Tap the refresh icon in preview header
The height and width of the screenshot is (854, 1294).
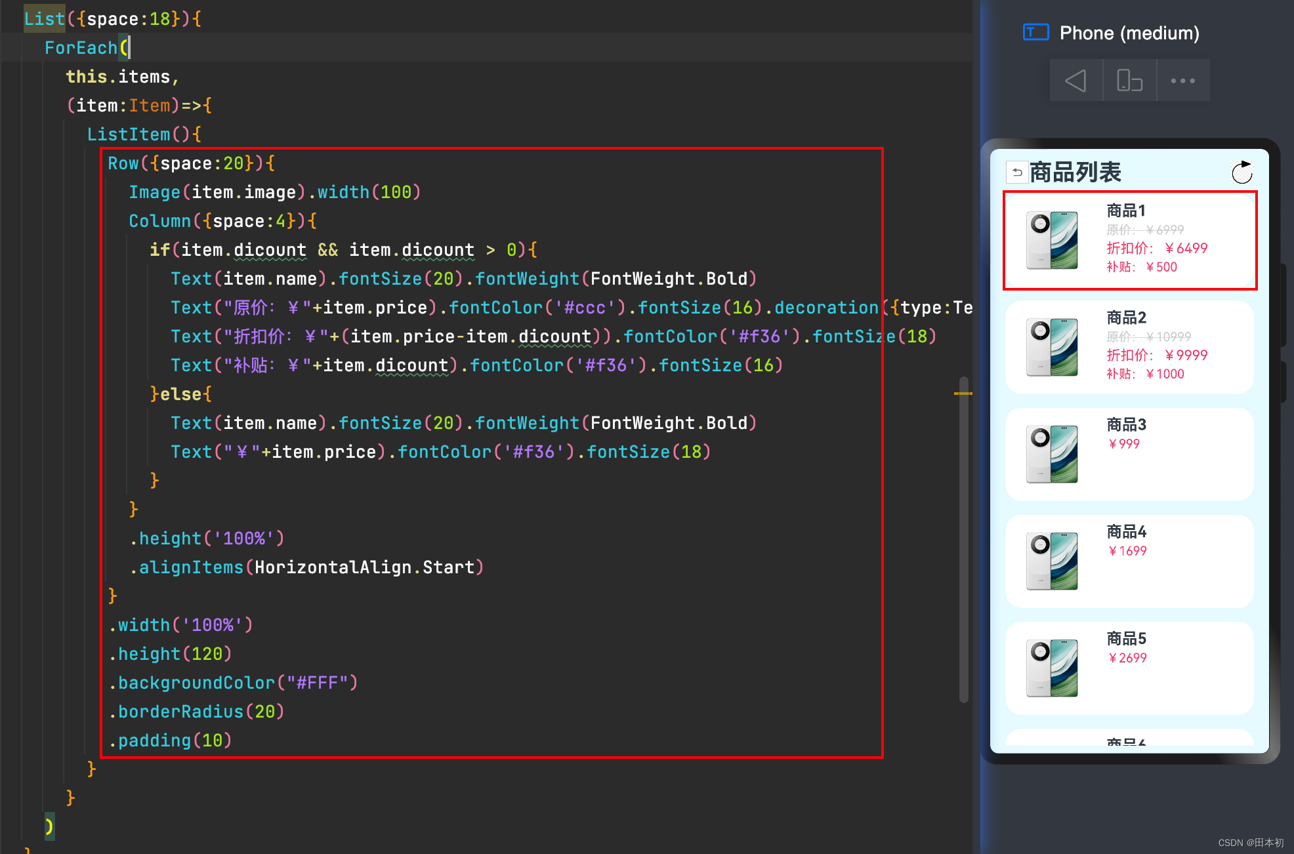(x=1242, y=173)
